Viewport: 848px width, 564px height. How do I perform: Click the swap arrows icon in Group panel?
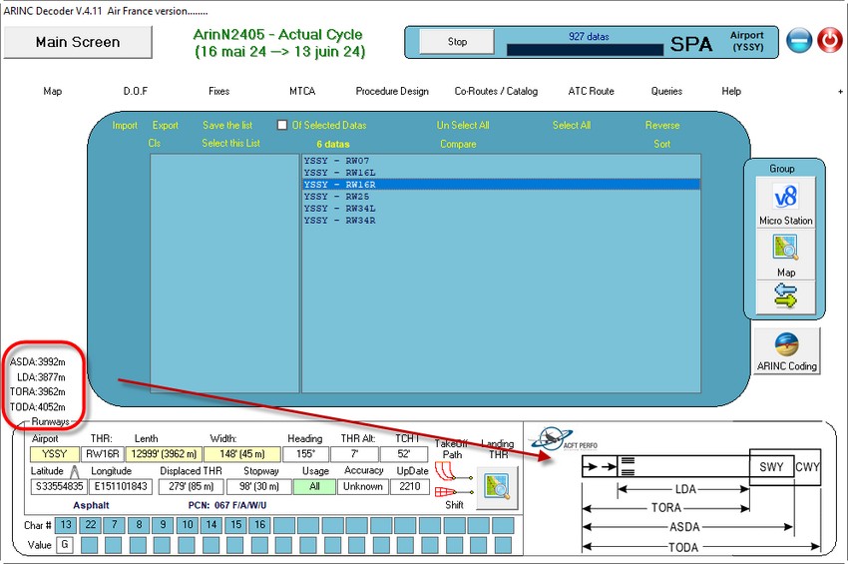786,296
